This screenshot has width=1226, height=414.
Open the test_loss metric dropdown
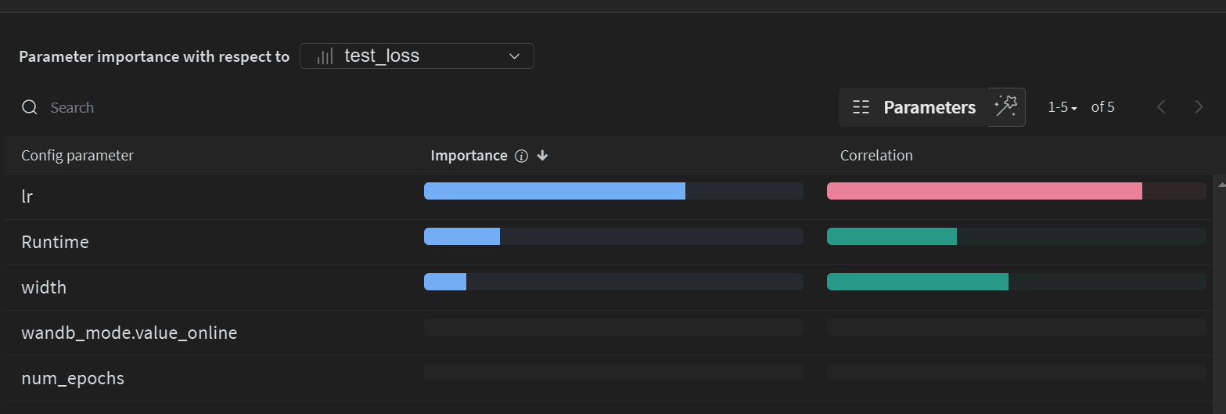416,56
